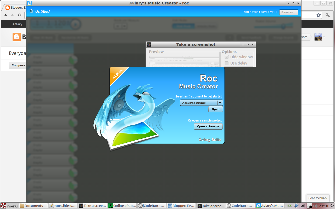Bookmark the page with the star icon
Screen dimensions: 335x209
point(319,15)
